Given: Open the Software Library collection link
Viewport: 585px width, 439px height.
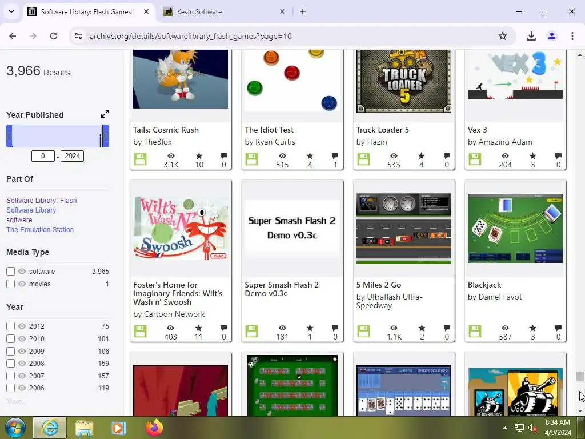Looking at the screenshot, I should pyautogui.click(x=31, y=210).
